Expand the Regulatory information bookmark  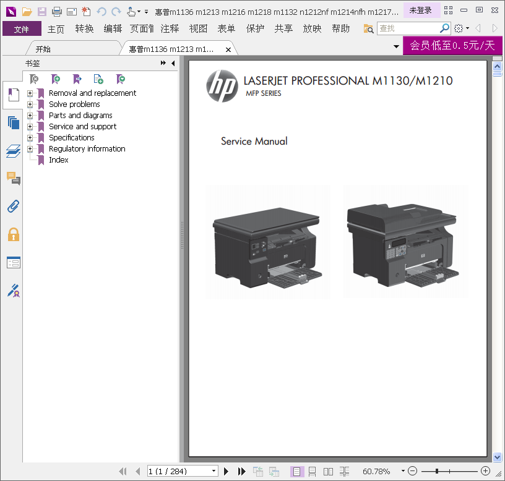30,148
